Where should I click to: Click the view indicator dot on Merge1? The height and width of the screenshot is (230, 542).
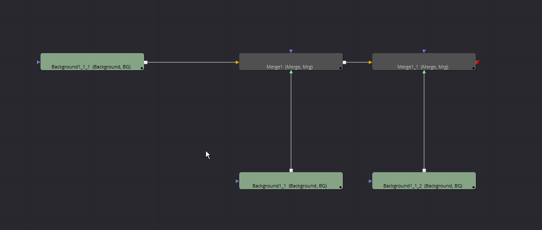[340, 68]
